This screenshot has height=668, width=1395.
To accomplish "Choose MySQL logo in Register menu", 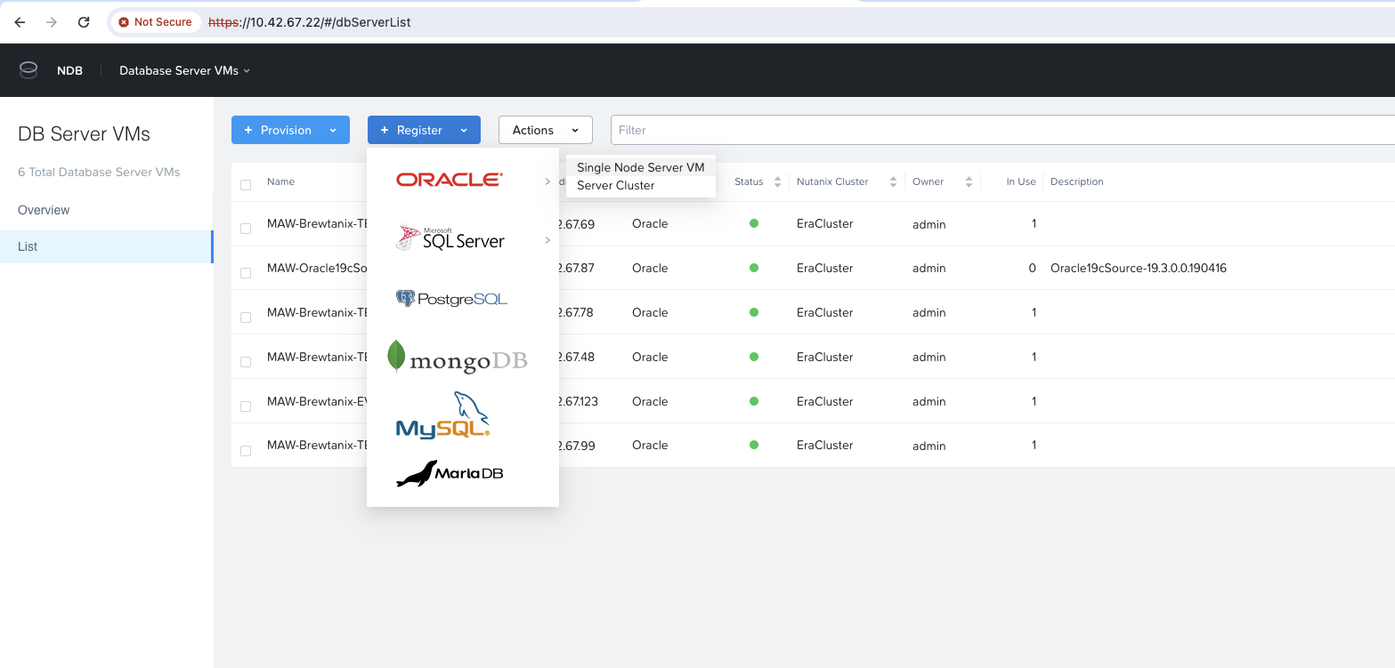I will [443, 415].
